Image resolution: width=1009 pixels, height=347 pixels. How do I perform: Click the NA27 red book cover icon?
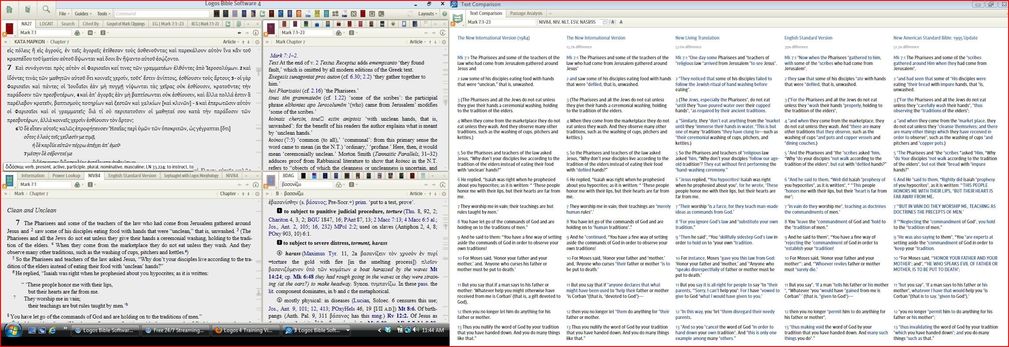(x=9, y=29)
